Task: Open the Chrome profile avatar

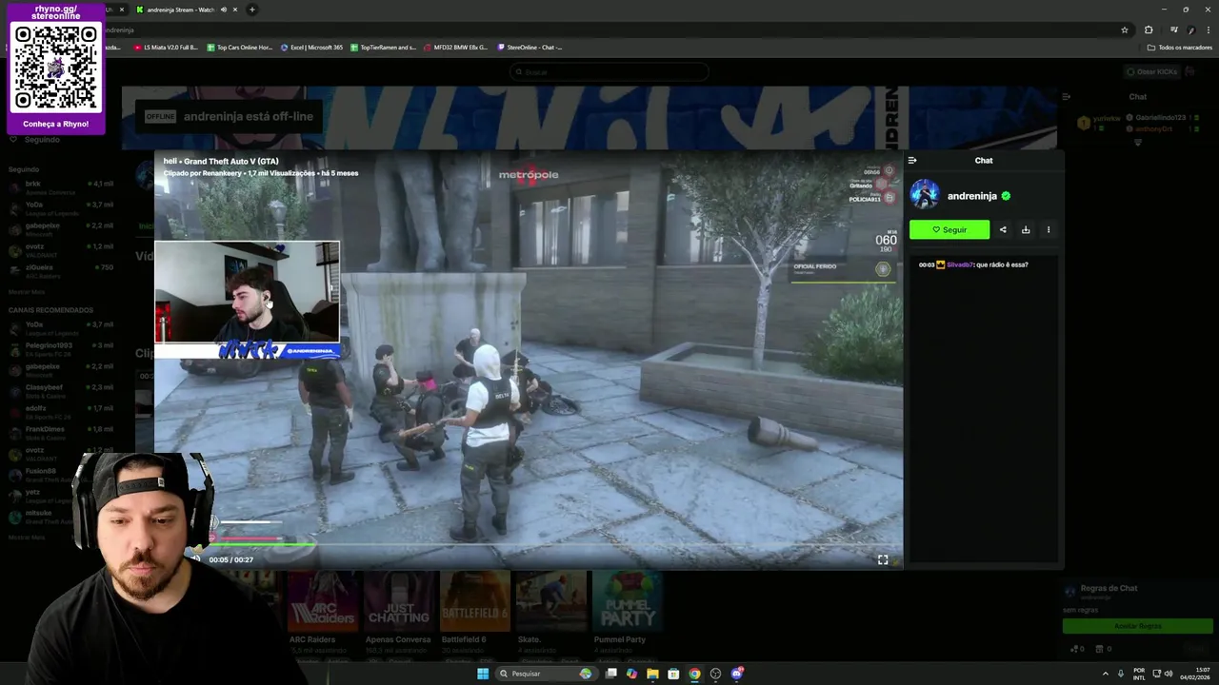Action: [1190, 29]
